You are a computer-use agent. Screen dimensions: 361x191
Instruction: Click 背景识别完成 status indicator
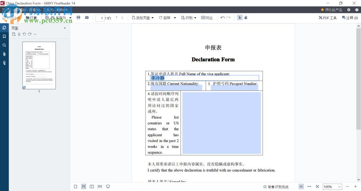(276, 187)
